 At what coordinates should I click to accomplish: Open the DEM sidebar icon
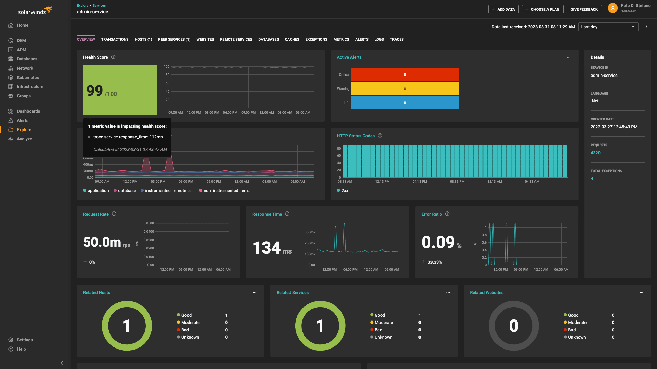tap(11, 40)
